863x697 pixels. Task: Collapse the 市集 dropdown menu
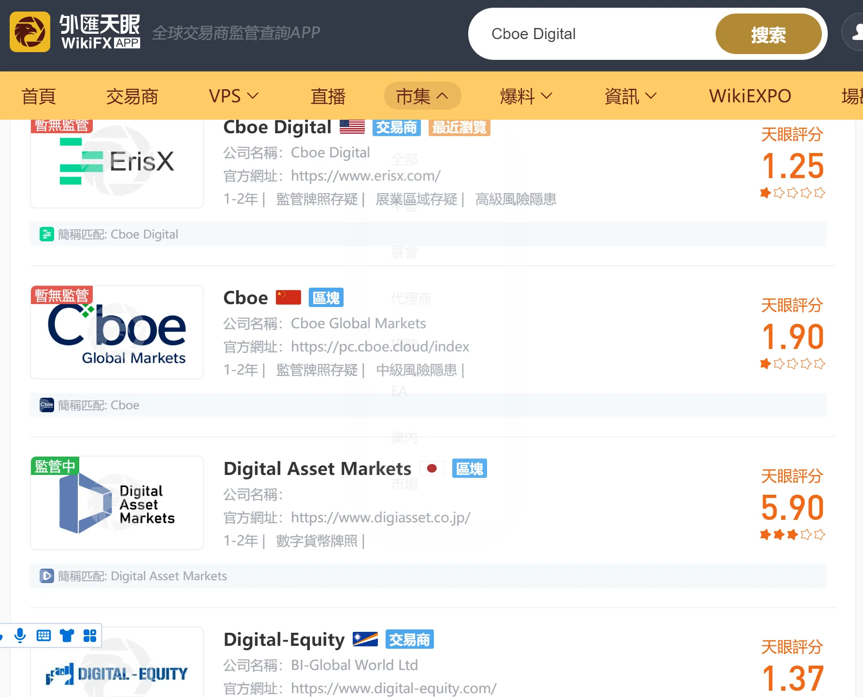point(422,96)
